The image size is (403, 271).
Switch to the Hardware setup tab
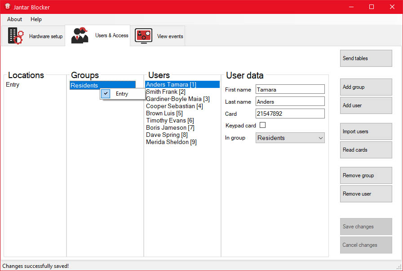[33, 36]
